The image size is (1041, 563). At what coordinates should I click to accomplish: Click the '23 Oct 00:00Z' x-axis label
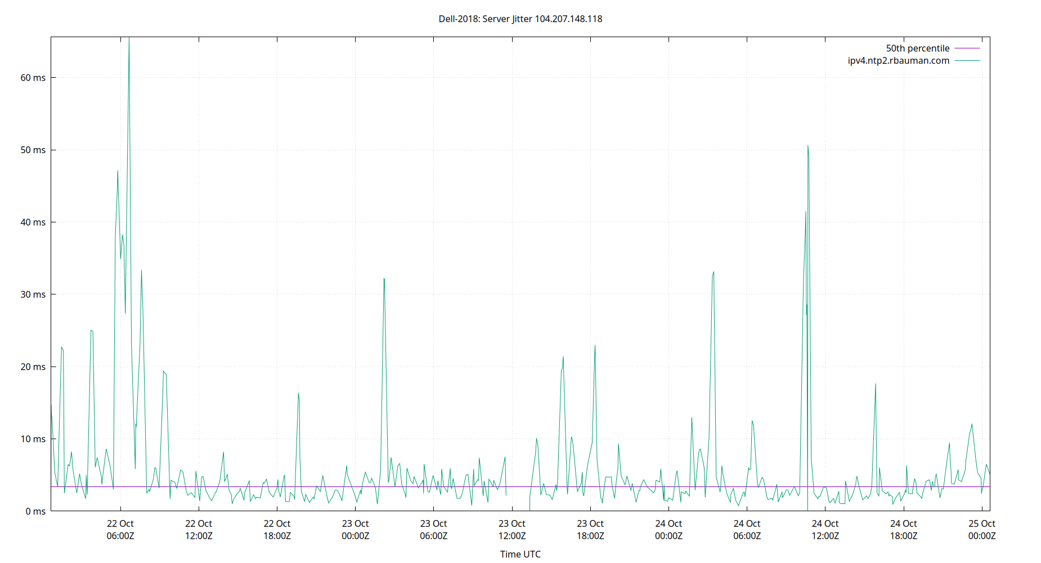tap(355, 530)
